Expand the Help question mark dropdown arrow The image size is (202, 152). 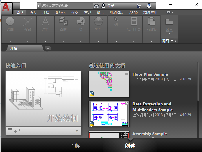[x=154, y=6]
